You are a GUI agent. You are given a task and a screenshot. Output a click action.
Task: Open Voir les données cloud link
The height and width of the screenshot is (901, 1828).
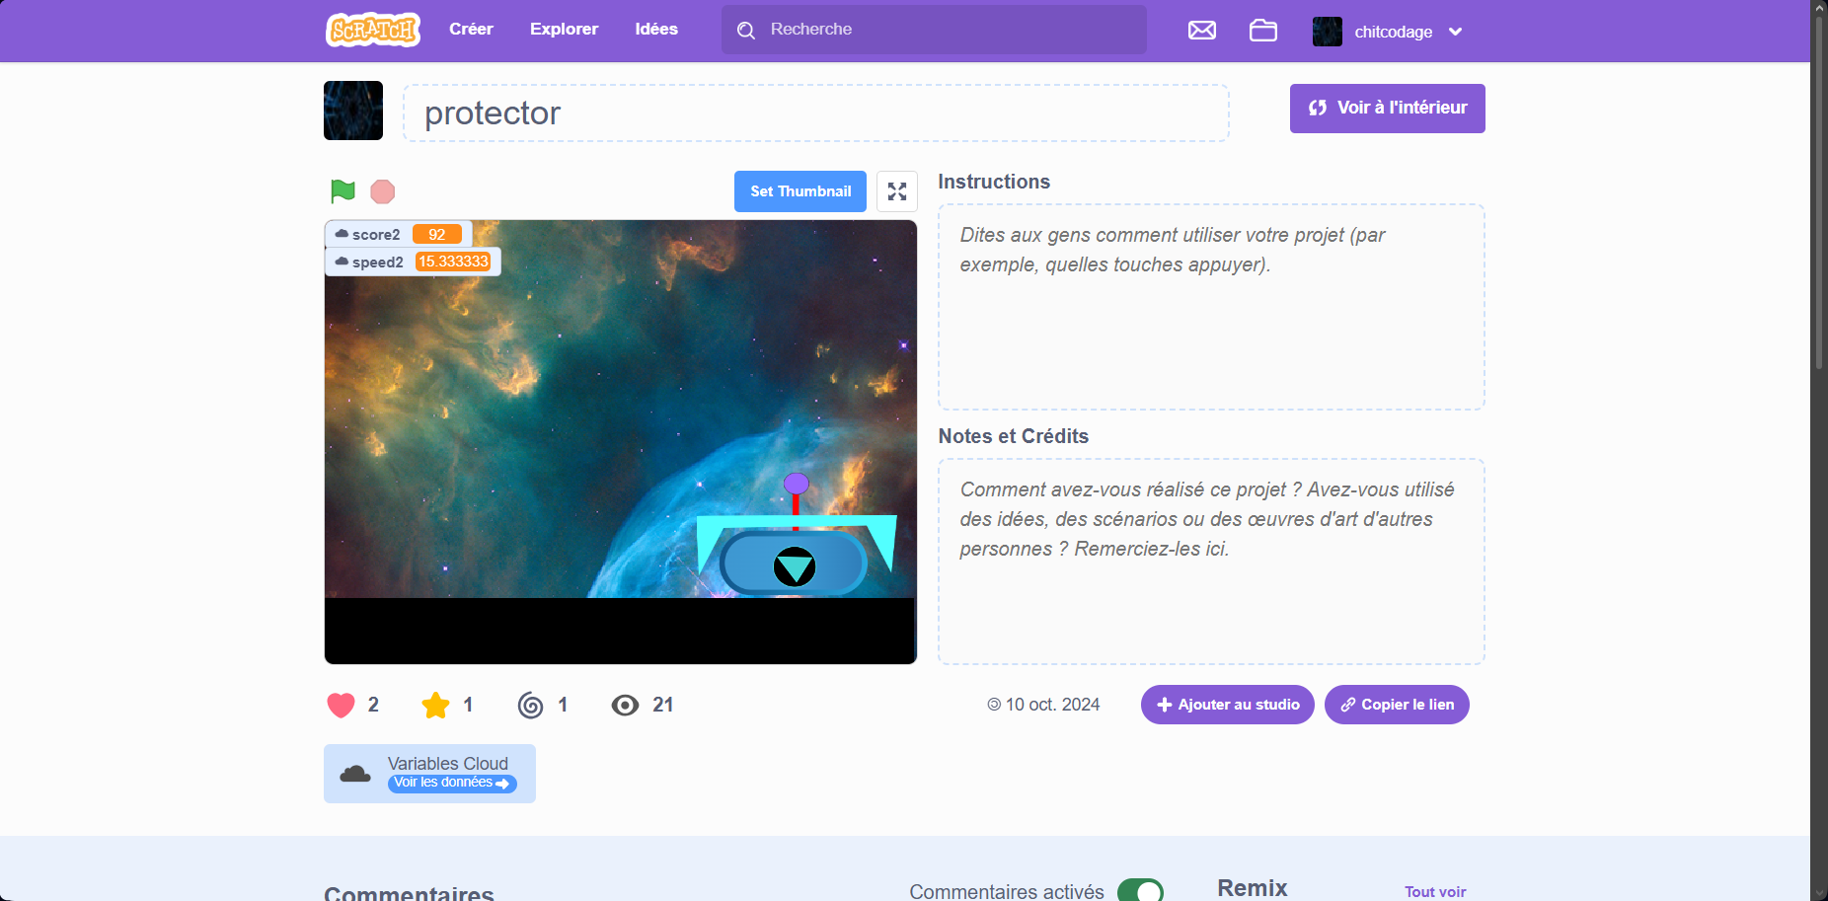pyautogui.click(x=451, y=783)
